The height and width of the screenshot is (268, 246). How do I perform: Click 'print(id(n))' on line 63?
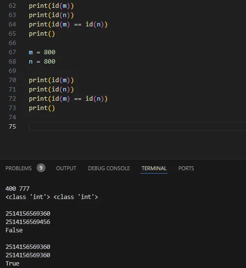51,15
